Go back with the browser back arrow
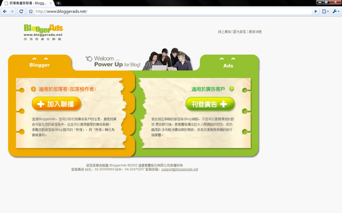 pos(5,11)
